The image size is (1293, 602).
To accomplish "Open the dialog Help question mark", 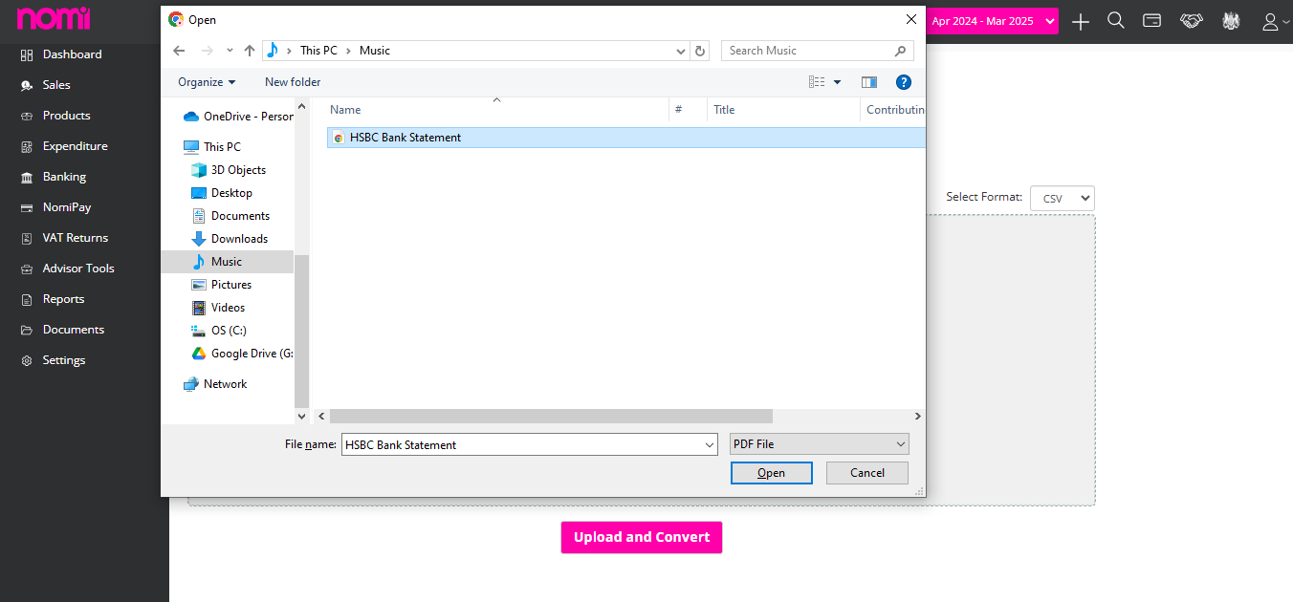I will click(x=904, y=82).
